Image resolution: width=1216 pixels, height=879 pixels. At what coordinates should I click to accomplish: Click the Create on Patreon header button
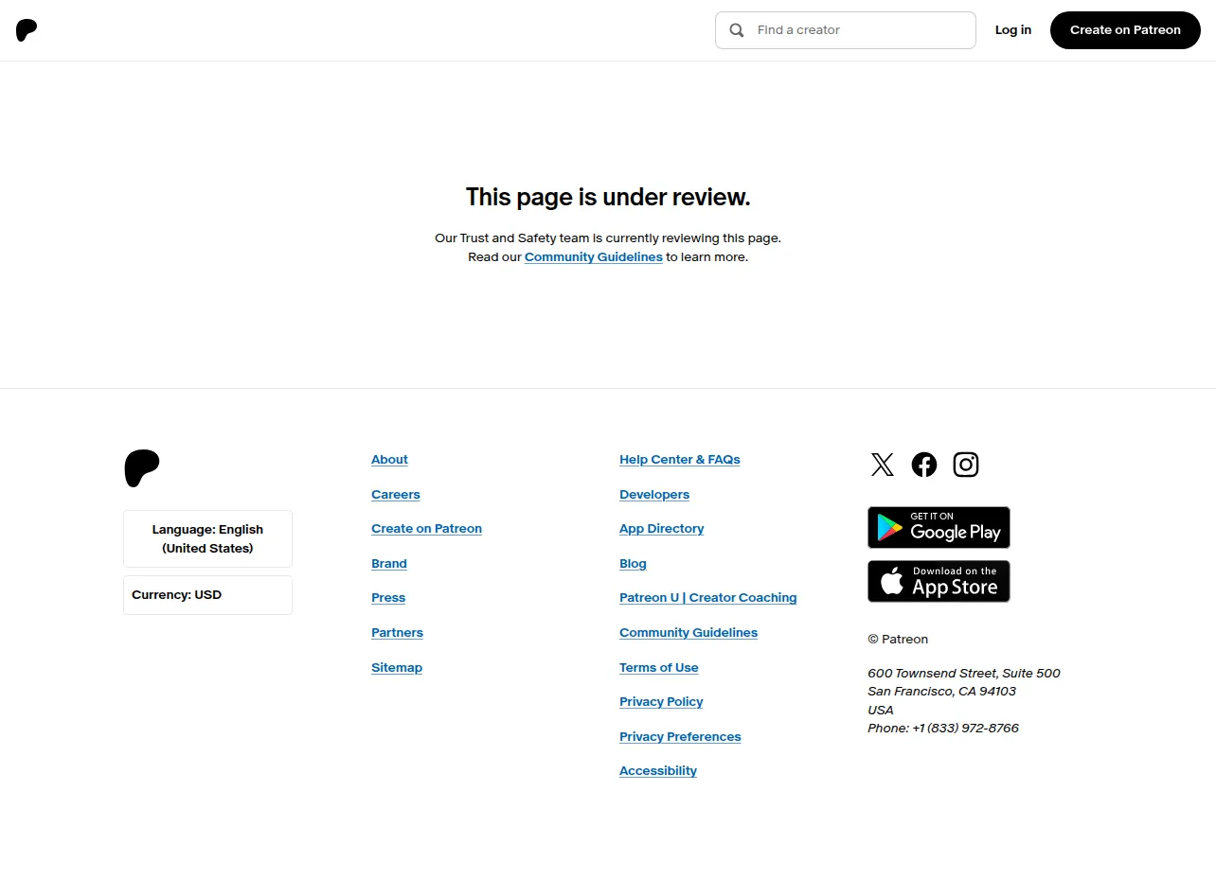[x=1125, y=30]
